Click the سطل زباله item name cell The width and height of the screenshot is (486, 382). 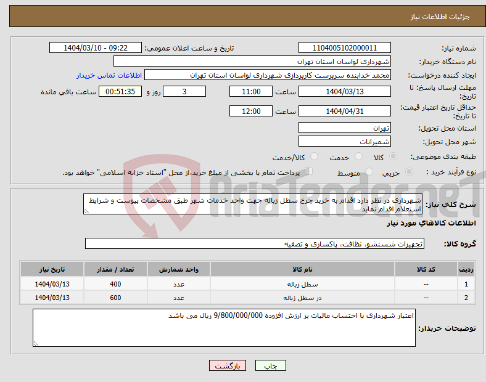pos(302,284)
